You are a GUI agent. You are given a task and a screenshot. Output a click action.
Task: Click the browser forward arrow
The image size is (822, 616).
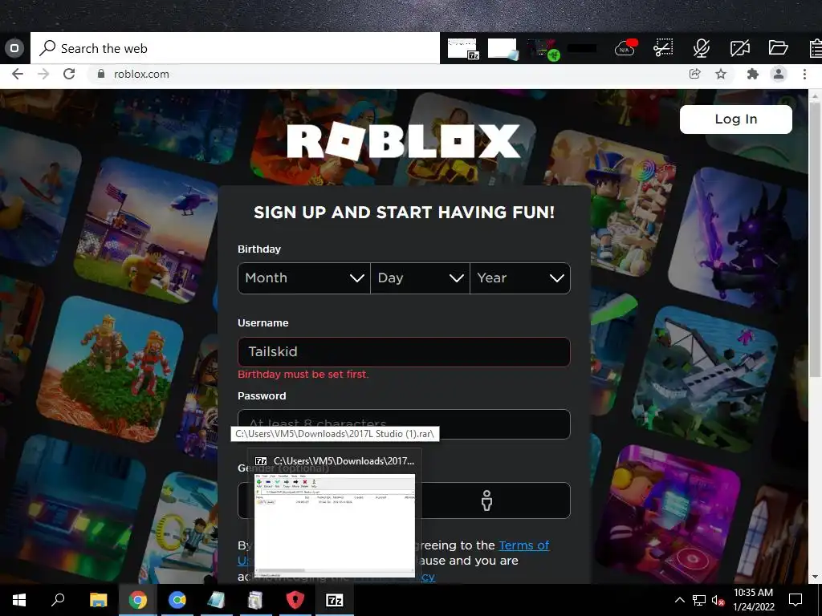click(43, 74)
